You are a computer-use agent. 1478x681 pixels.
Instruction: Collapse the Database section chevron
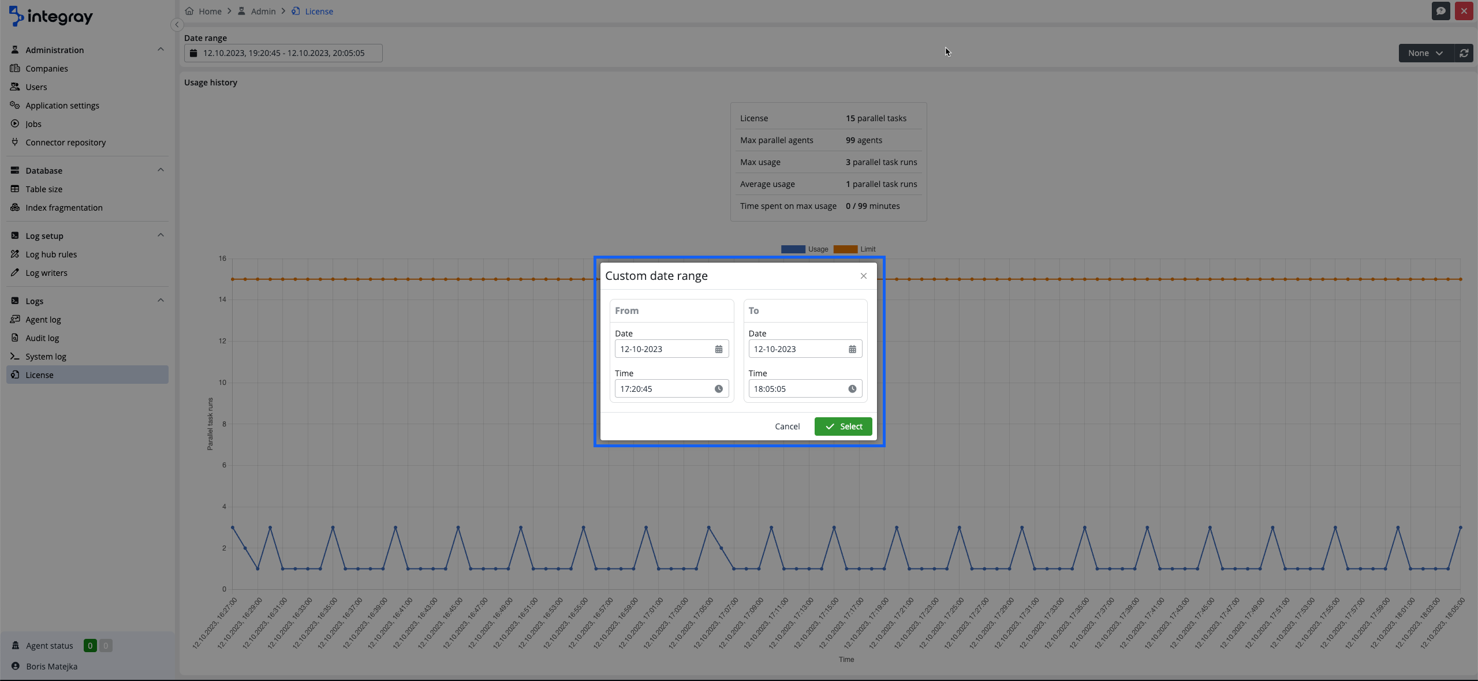click(161, 170)
